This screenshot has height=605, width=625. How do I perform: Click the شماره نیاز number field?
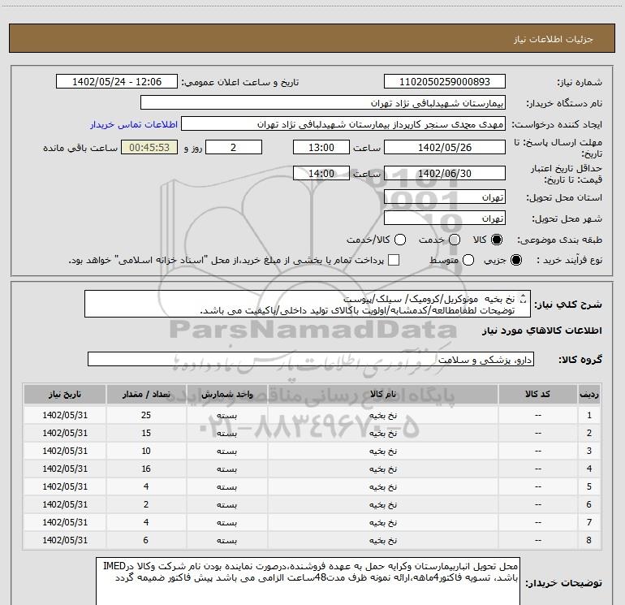tap(444, 82)
